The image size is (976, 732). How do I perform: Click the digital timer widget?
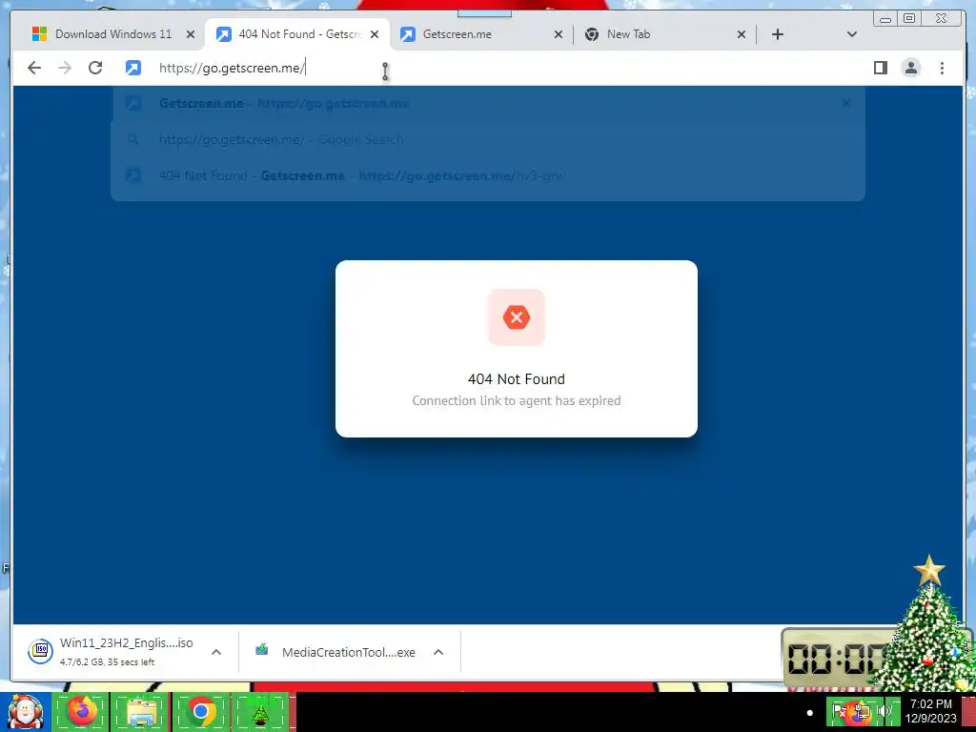point(834,658)
